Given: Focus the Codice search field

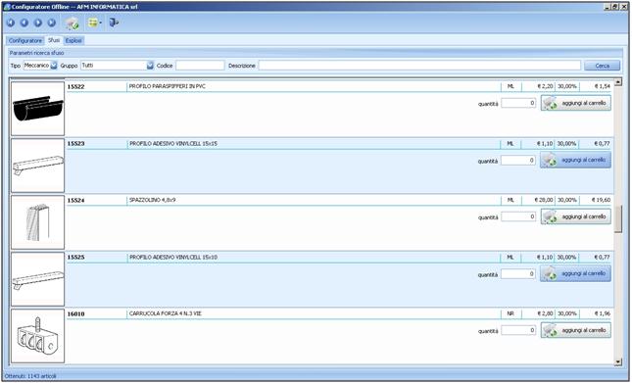Looking at the screenshot, I should point(200,66).
